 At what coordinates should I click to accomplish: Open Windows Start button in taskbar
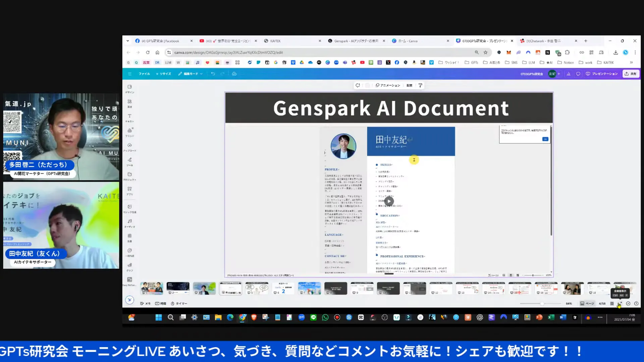coord(159,317)
